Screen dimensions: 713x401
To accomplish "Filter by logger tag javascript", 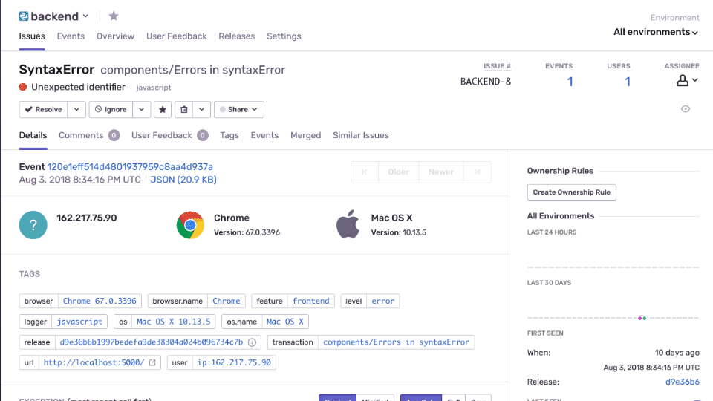I will pos(79,322).
